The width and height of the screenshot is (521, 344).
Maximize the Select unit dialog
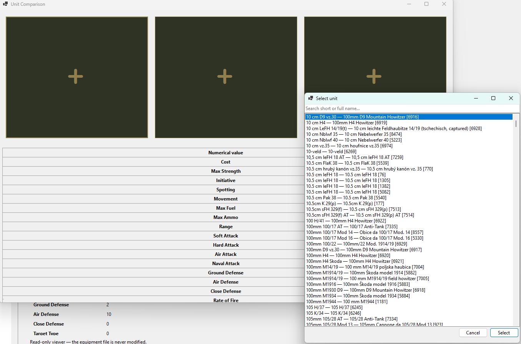pos(493,99)
